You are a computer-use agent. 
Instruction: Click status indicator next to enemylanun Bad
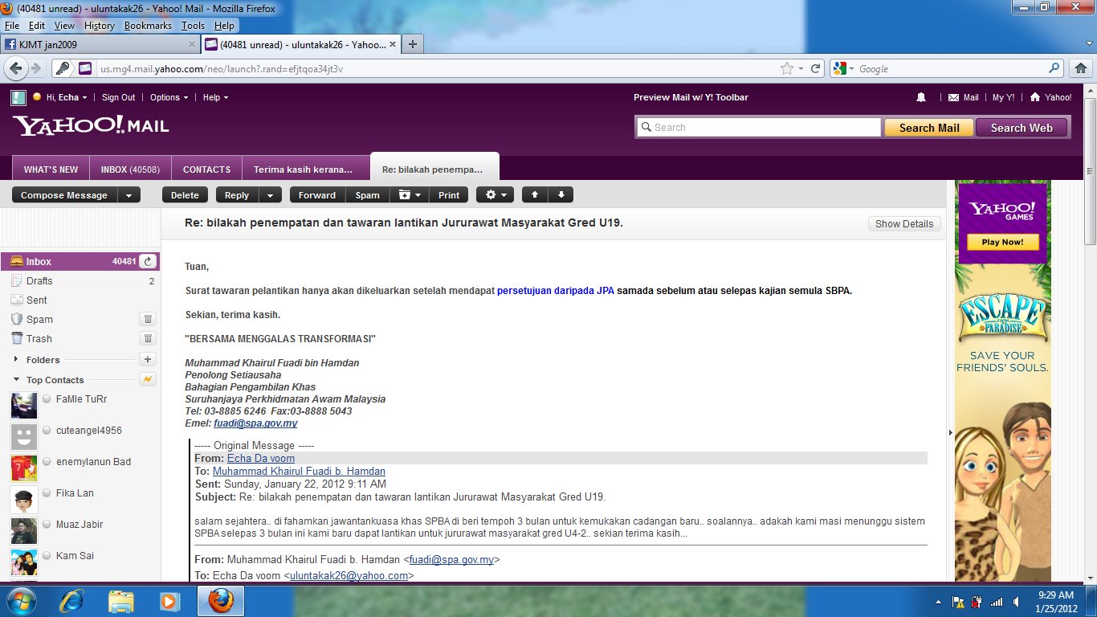[x=47, y=462]
